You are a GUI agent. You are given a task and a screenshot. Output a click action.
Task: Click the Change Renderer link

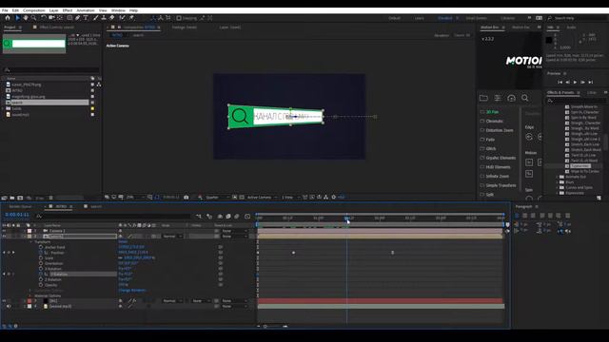pyautogui.click(x=132, y=291)
